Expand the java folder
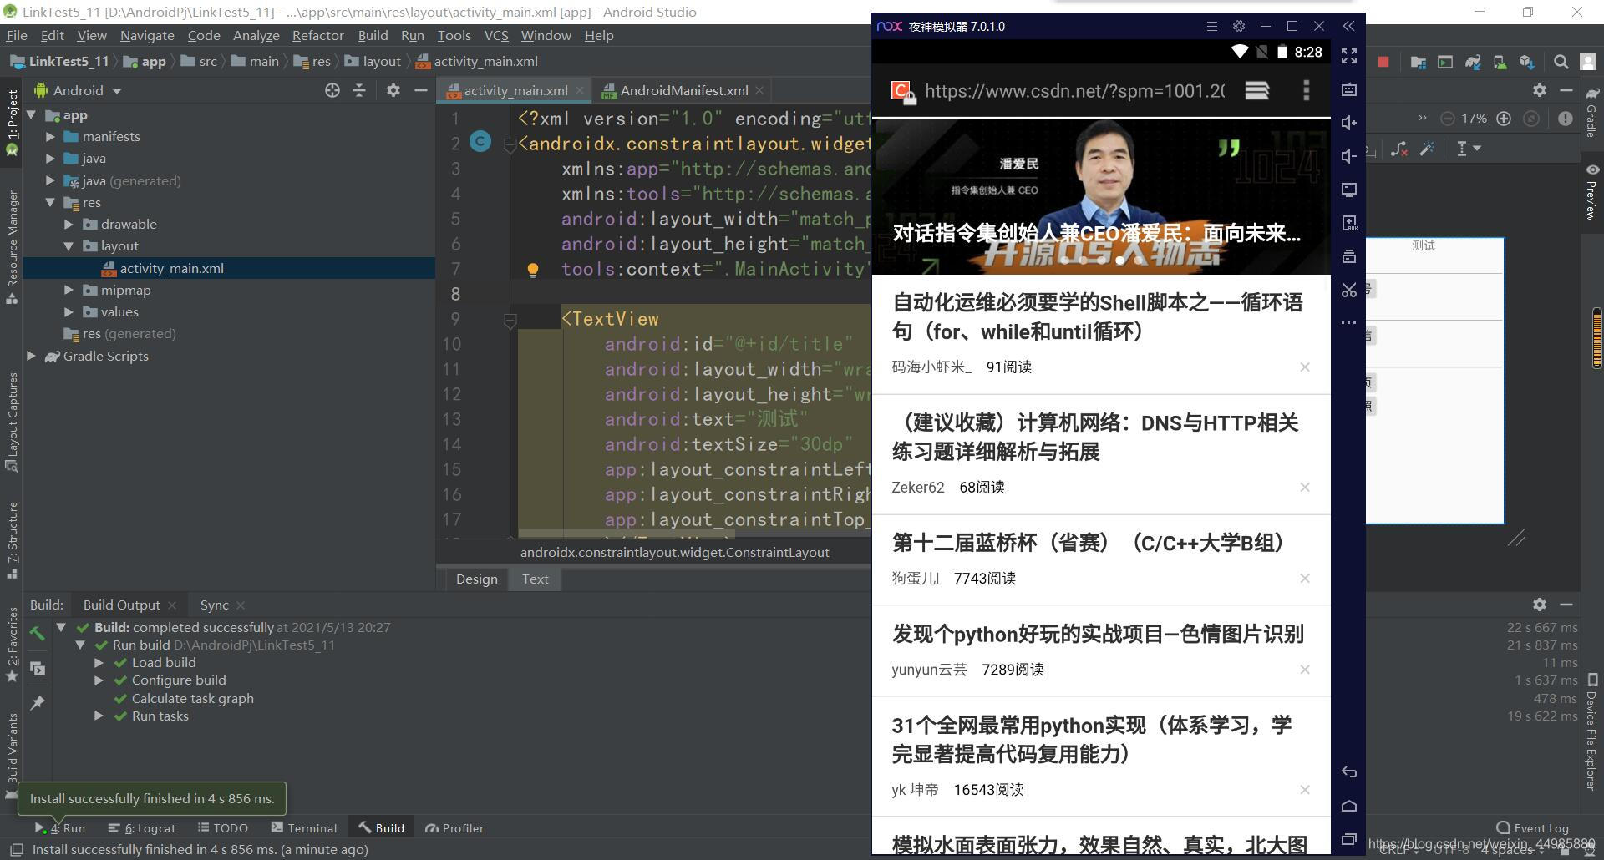The image size is (1604, 860). click(x=50, y=158)
